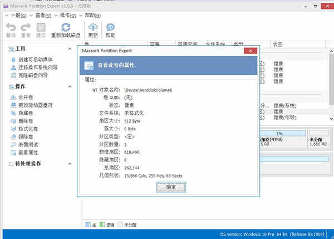
Task: Click the clone disk wizard icon
Action: coord(13,75)
